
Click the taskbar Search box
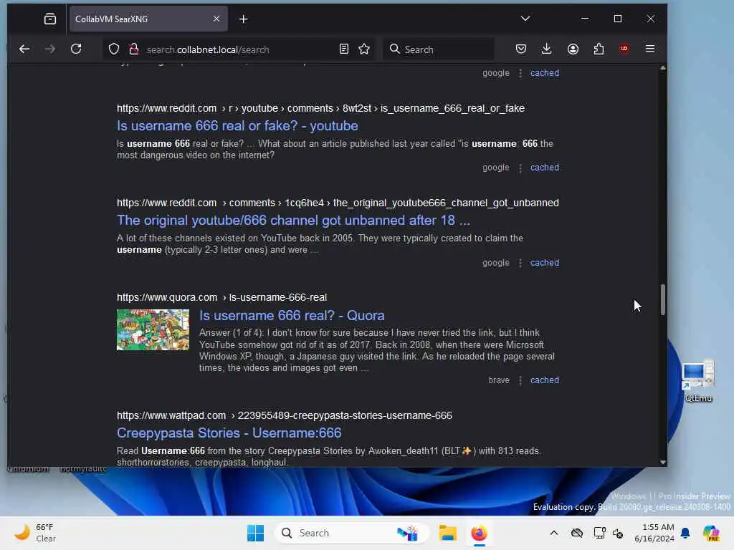click(x=351, y=533)
